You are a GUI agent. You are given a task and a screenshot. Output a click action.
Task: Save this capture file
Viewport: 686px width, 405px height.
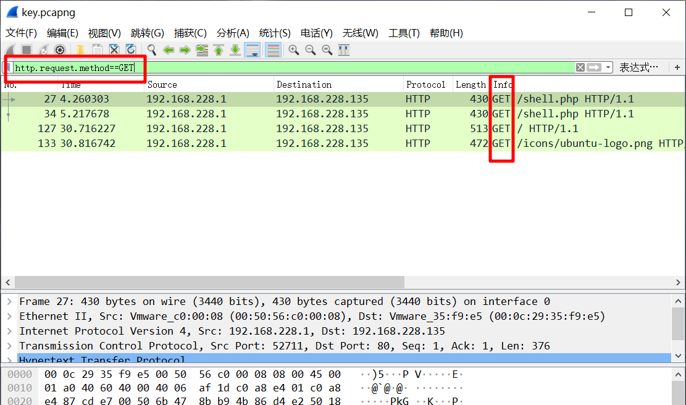click(97, 50)
